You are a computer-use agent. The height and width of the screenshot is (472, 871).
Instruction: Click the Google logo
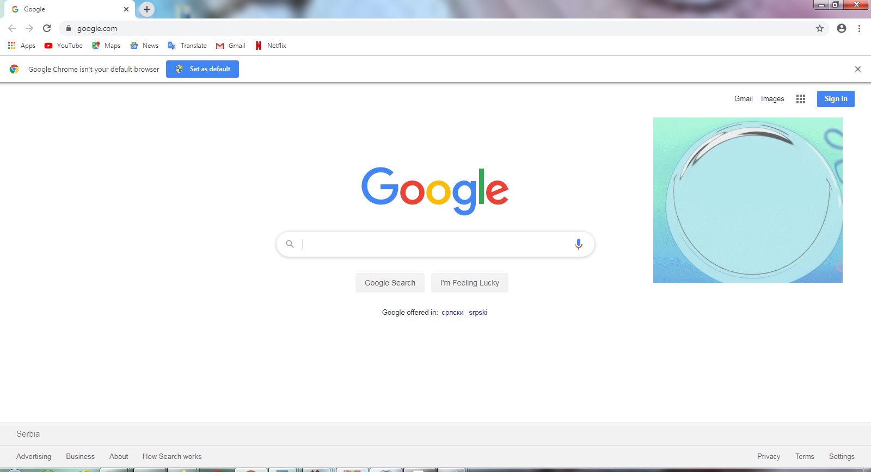tap(435, 190)
